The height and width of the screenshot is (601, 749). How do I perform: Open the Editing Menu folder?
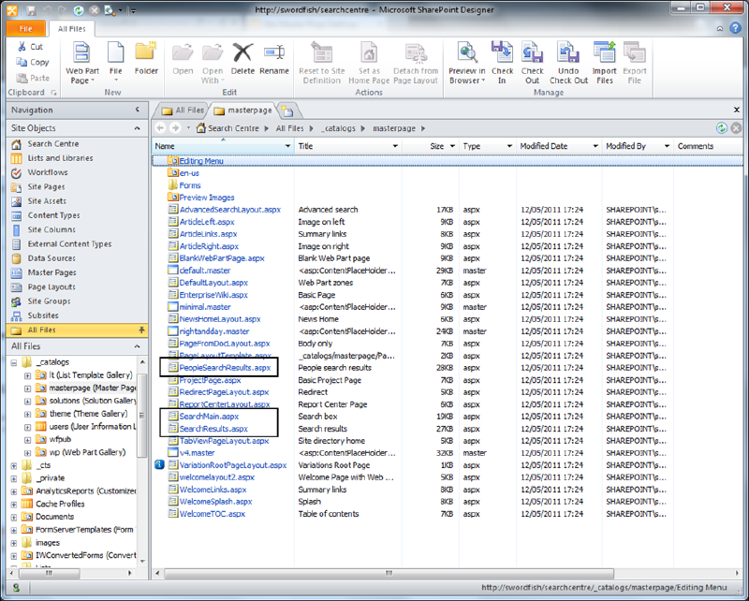coord(201,161)
